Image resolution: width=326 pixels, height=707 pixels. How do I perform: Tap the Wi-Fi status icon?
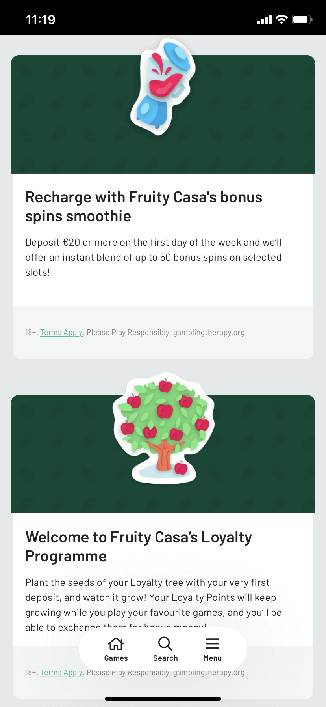pyautogui.click(x=282, y=19)
